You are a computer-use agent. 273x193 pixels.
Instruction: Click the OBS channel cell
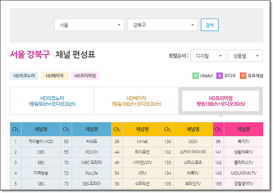click(x=41, y=152)
